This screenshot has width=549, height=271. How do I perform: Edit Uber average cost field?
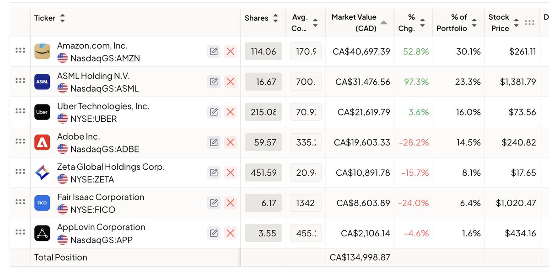[306, 112]
